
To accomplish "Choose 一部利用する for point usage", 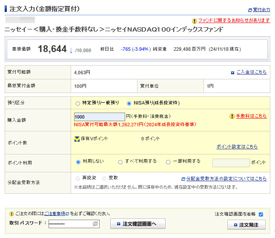I will [x=168, y=162].
